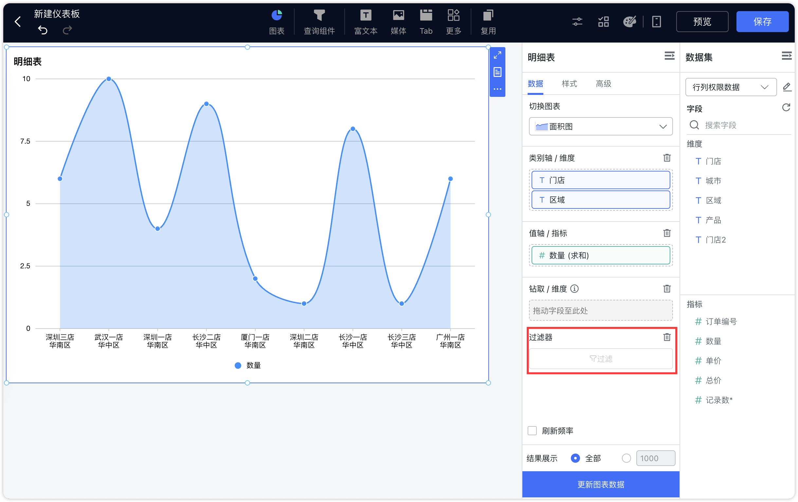Select the 记录数* metric field

tap(714, 400)
